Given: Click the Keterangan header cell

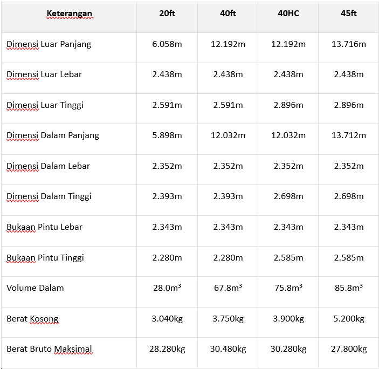Looking at the screenshot, I should point(69,13).
